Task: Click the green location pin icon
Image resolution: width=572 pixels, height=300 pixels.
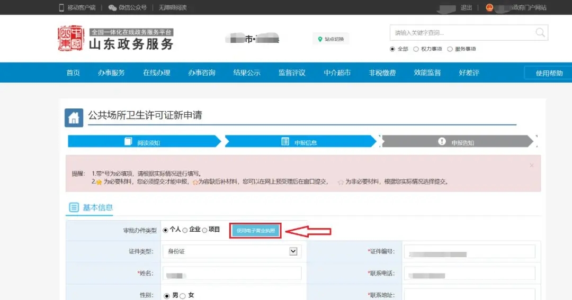Action: pos(320,39)
